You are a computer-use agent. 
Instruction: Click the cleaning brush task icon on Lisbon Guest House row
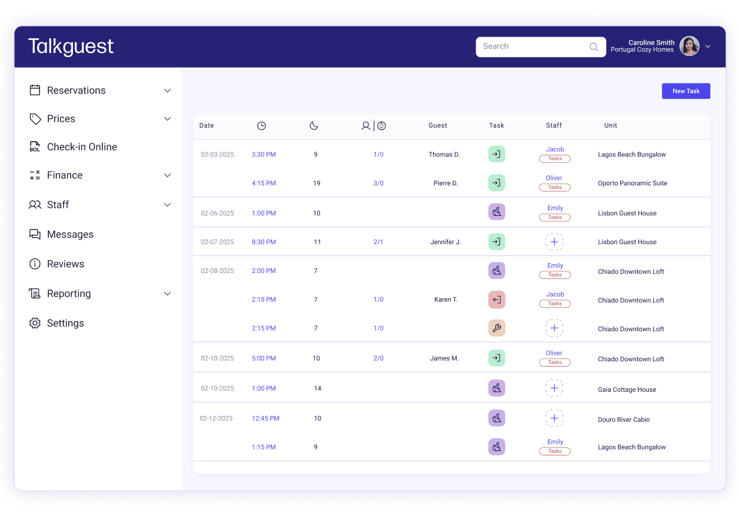pyautogui.click(x=497, y=211)
